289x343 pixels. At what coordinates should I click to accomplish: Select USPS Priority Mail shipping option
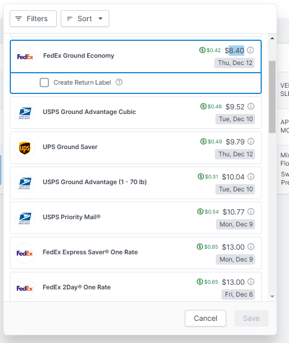(x=135, y=218)
